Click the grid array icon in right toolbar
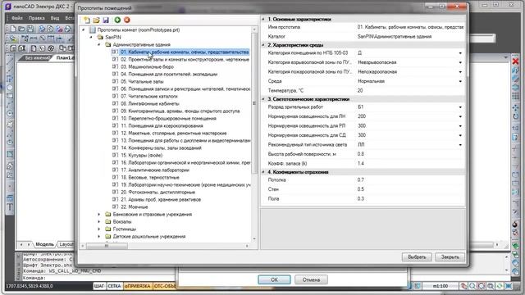This screenshot has height=295, width=525. click(516, 97)
